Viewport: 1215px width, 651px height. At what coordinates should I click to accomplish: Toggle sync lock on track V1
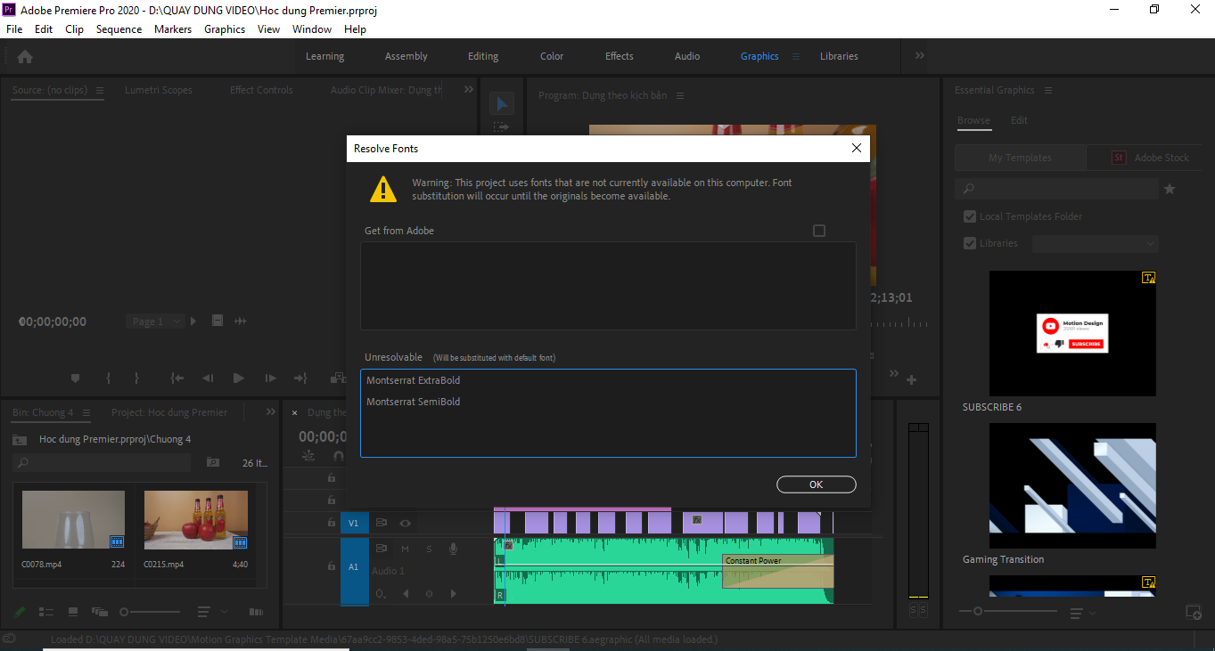[x=381, y=523]
